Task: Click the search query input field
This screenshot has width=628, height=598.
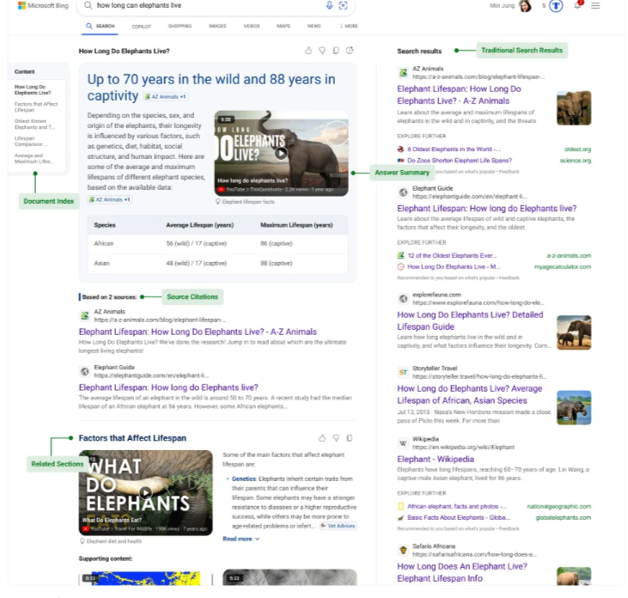Action: pyautogui.click(x=206, y=6)
